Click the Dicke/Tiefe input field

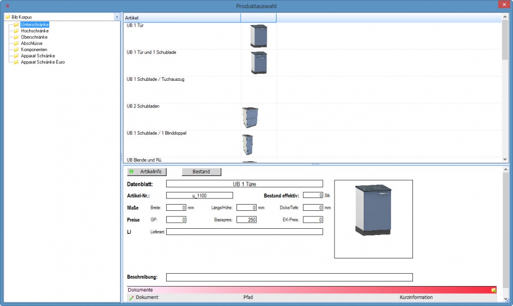click(313, 207)
